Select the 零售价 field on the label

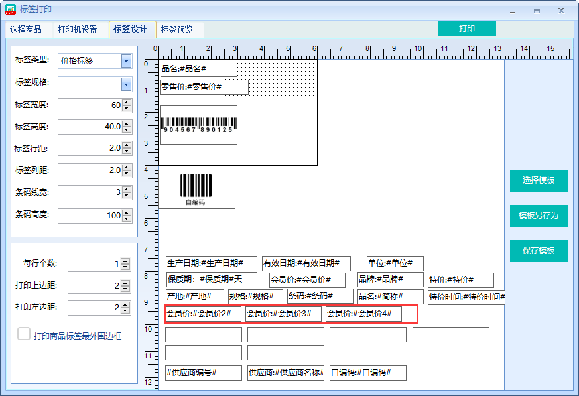click(204, 87)
